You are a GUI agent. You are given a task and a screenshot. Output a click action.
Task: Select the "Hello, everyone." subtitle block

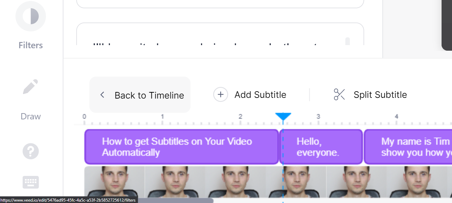[321, 147]
